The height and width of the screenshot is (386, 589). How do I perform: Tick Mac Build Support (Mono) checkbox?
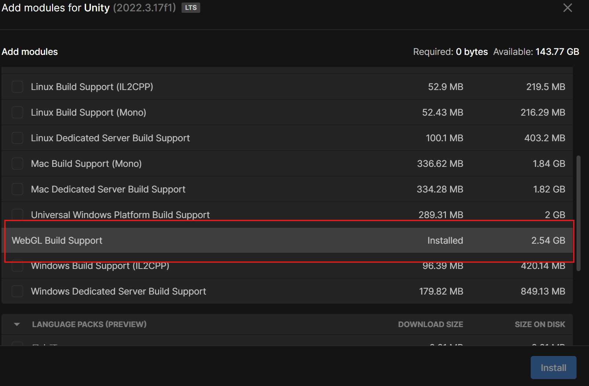click(x=18, y=164)
